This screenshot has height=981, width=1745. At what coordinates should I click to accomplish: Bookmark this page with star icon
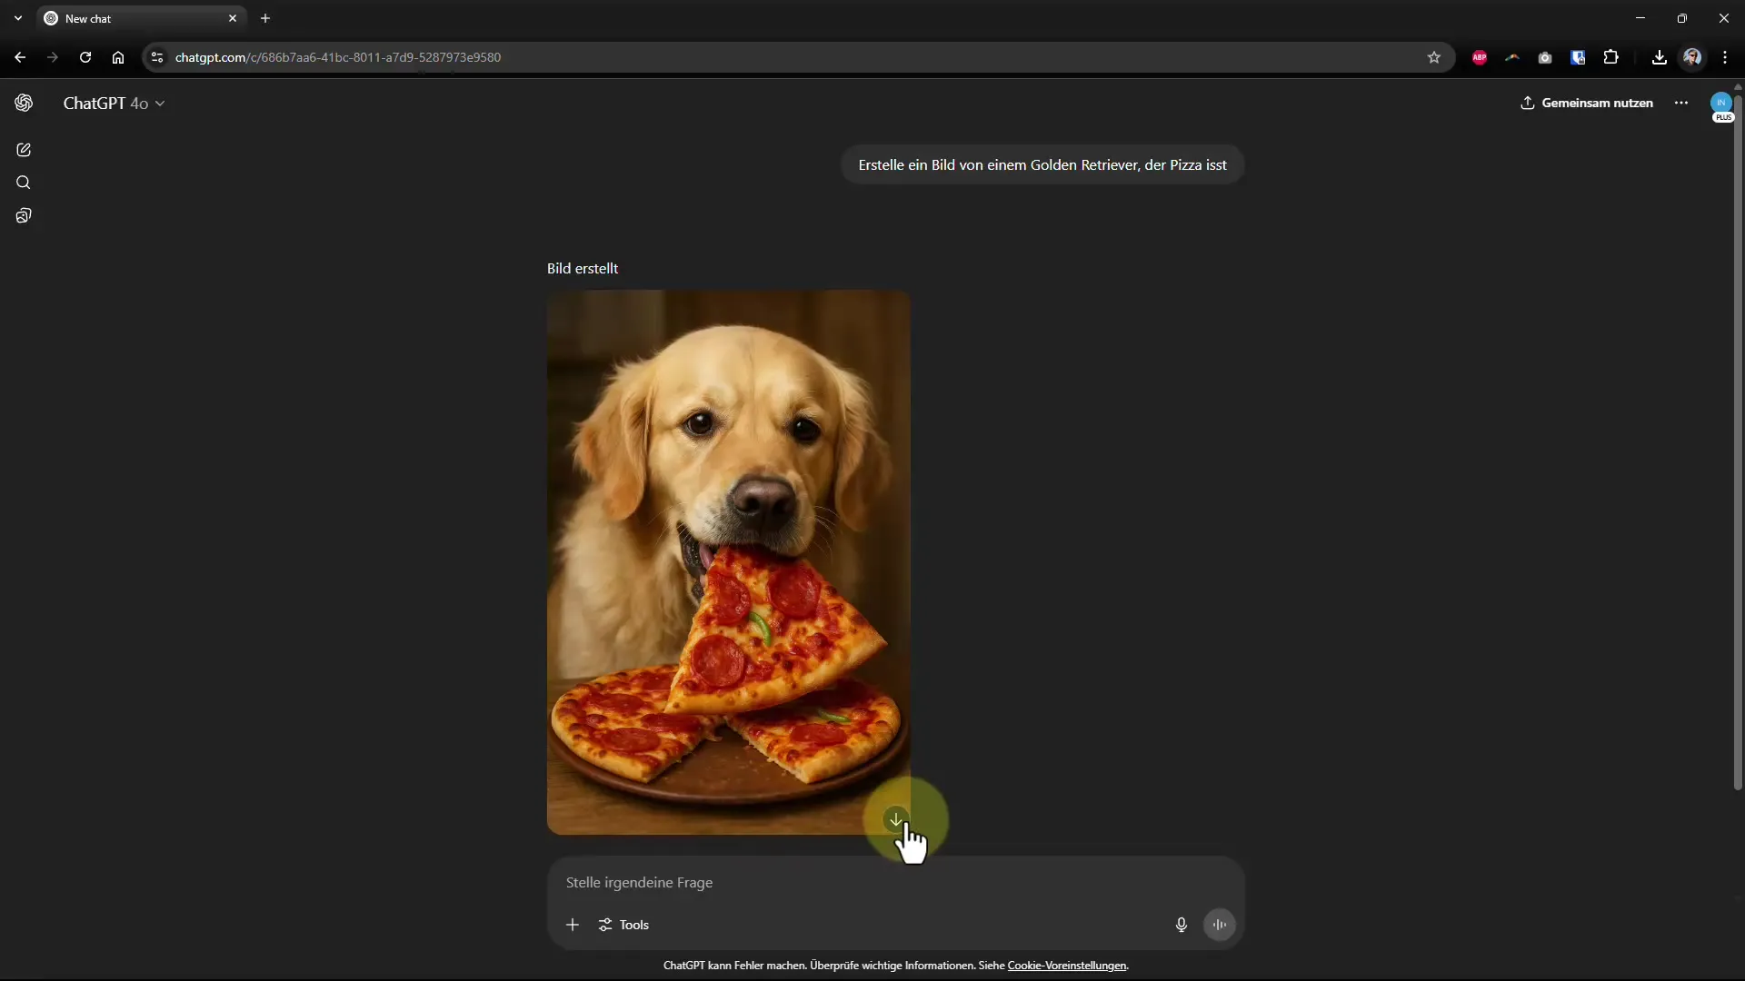point(1434,57)
